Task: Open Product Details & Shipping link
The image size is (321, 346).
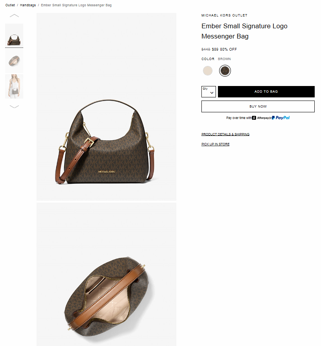Action: point(225,134)
